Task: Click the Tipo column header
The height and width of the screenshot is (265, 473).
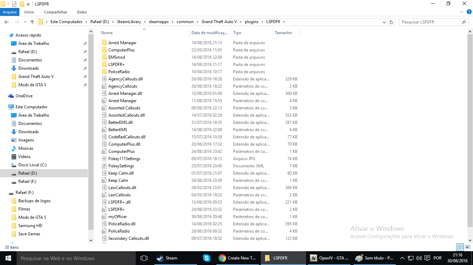Action: pyautogui.click(x=251, y=33)
